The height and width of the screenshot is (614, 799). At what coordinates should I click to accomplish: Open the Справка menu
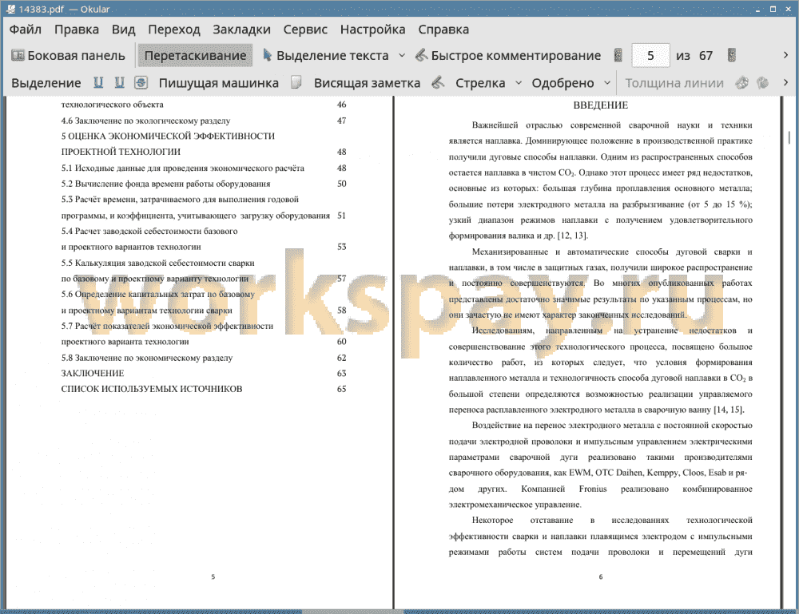(443, 30)
